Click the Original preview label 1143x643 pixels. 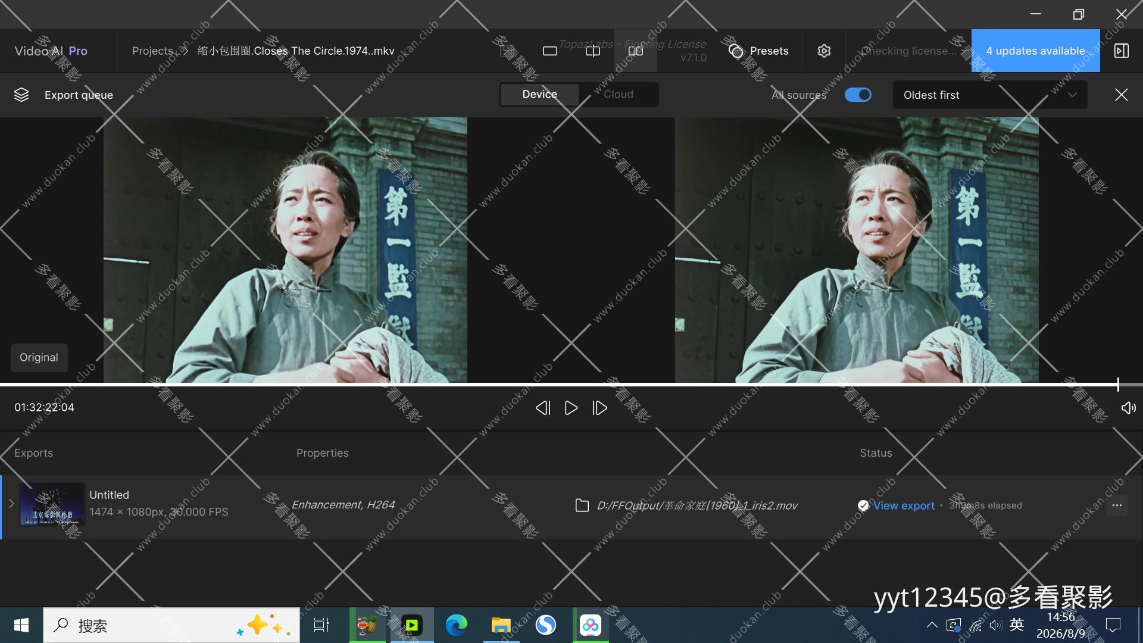click(39, 357)
